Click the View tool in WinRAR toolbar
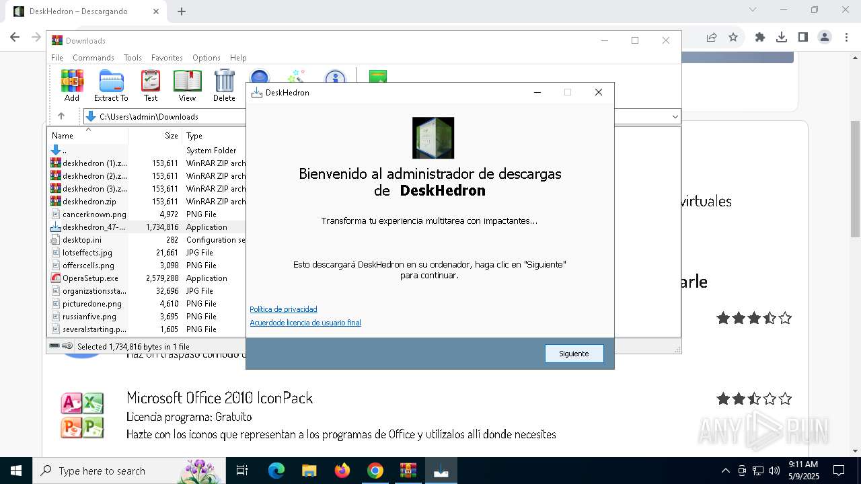The width and height of the screenshot is (861, 484). click(x=187, y=86)
